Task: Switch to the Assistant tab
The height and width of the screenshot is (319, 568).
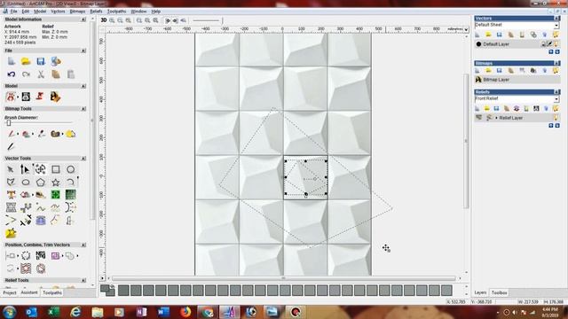Action: click(x=29, y=292)
